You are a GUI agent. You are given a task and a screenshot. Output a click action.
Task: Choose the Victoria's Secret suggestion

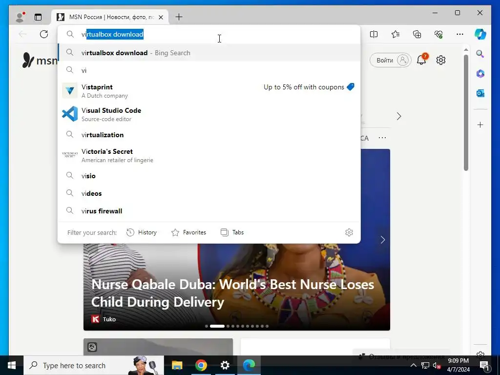209,155
